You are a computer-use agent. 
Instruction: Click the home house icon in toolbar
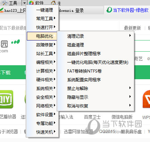(x=53, y=3)
